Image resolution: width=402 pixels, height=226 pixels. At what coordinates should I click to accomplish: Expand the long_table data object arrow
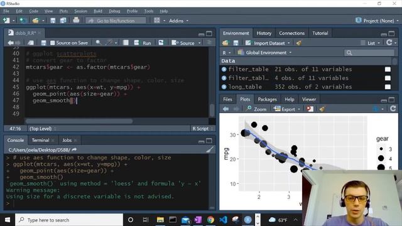[x=224, y=87]
